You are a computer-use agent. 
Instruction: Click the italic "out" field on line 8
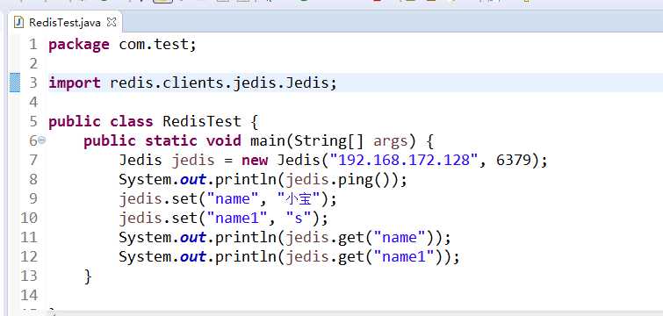coord(193,180)
